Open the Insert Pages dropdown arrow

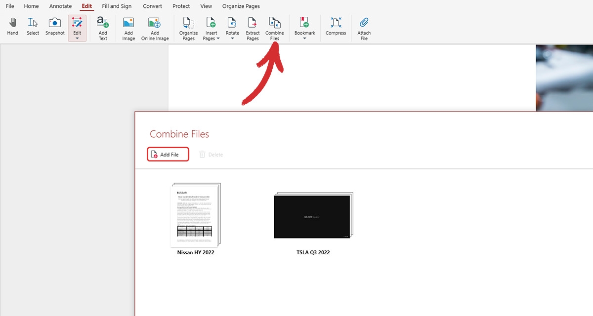[x=218, y=39]
